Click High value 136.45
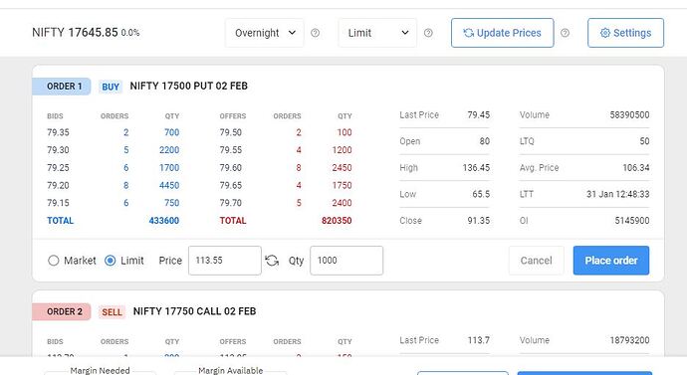Viewport: 687px width, 375px height. point(476,167)
